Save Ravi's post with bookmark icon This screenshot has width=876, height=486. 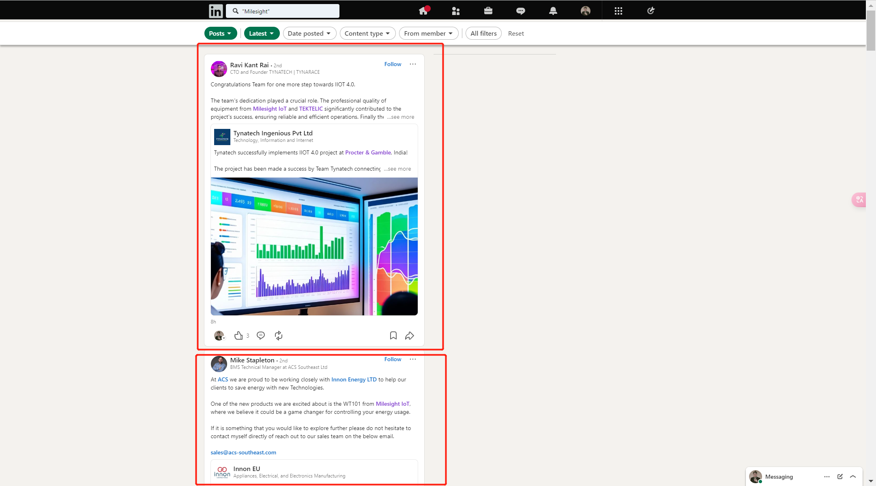click(x=393, y=336)
